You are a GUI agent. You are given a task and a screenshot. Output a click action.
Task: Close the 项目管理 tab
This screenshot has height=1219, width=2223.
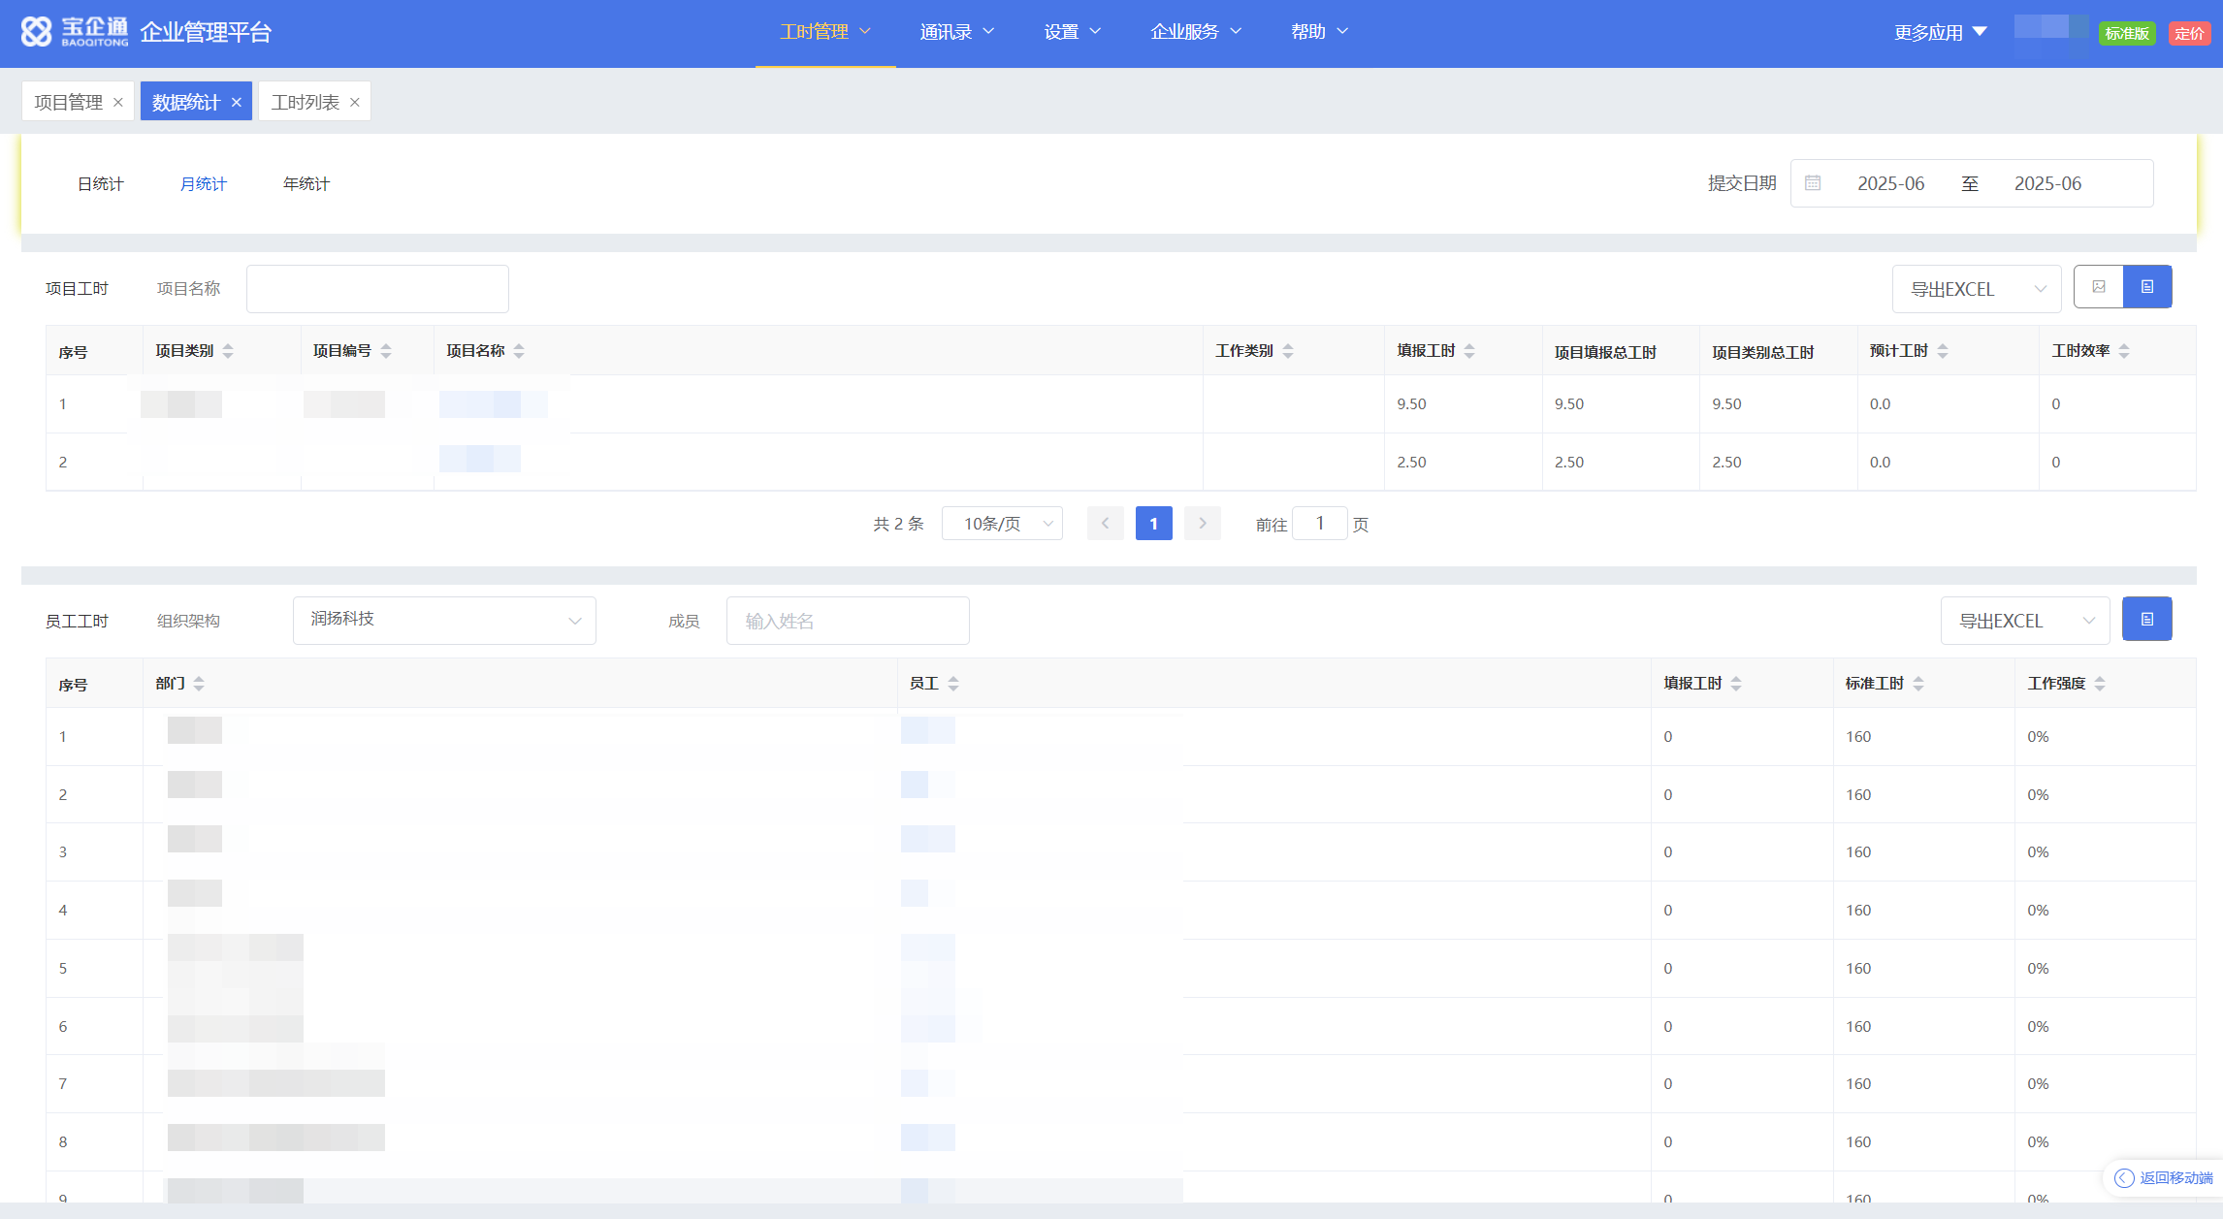pyautogui.click(x=118, y=103)
